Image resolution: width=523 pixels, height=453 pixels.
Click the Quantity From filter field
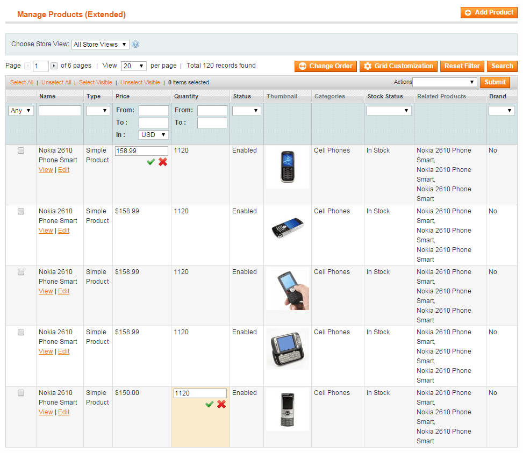212,111
